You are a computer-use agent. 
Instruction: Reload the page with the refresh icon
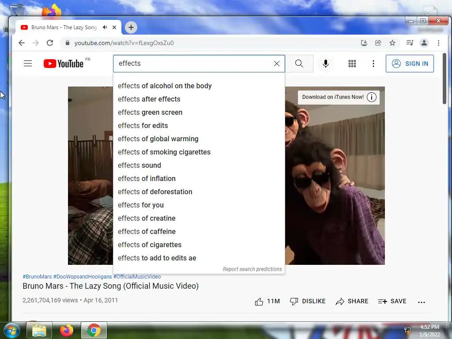click(x=50, y=43)
